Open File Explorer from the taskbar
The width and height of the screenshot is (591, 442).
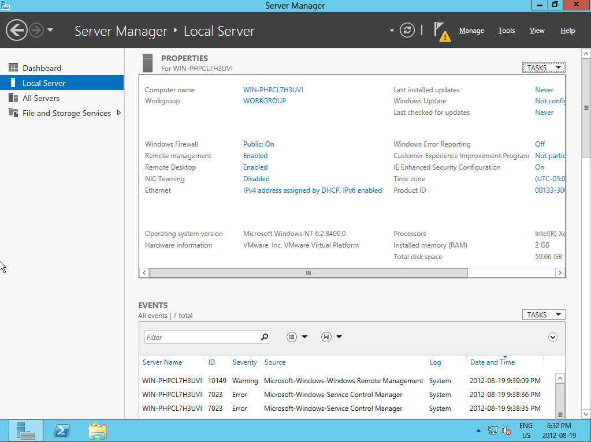pyautogui.click(x=98, y=430)
